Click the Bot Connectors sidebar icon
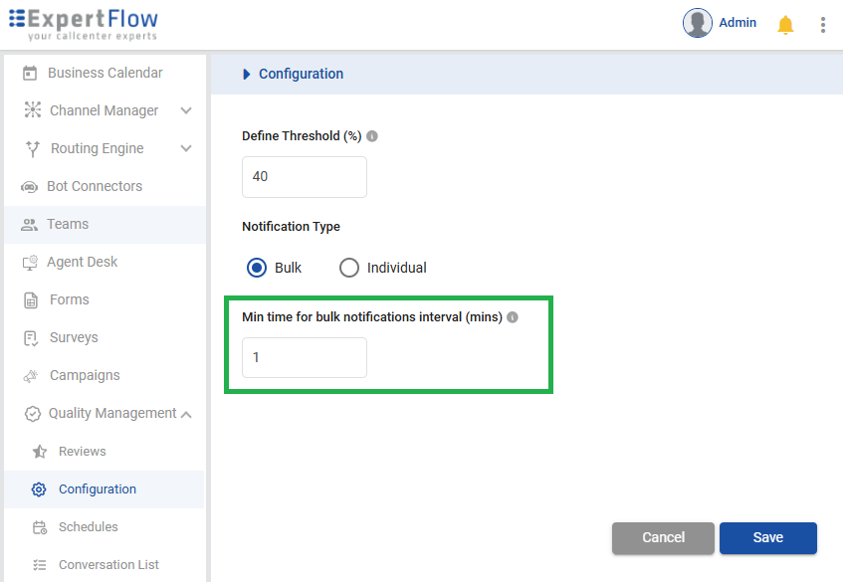 pyautogui.click(x=30, y=187)
